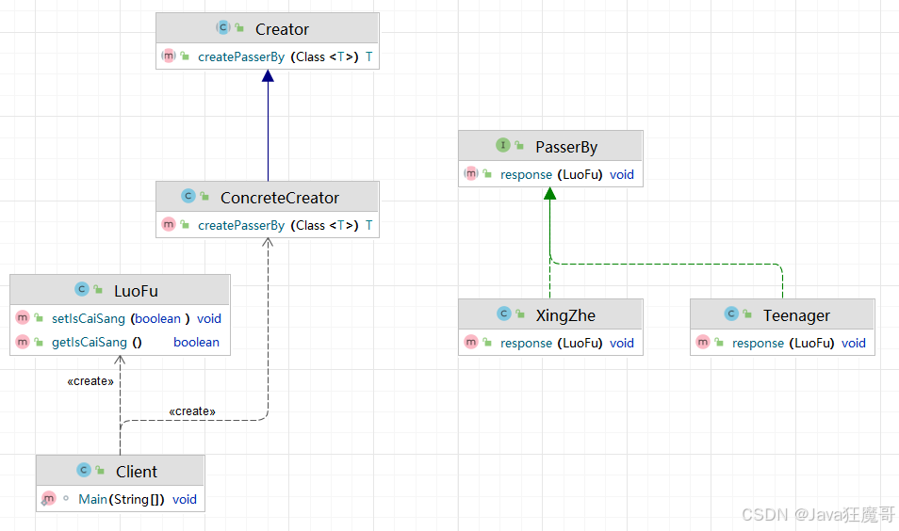Select the XingZhe class title
The width and height of the screenshot is (899, 531).
pyautogui.click(x=566, y=315)
